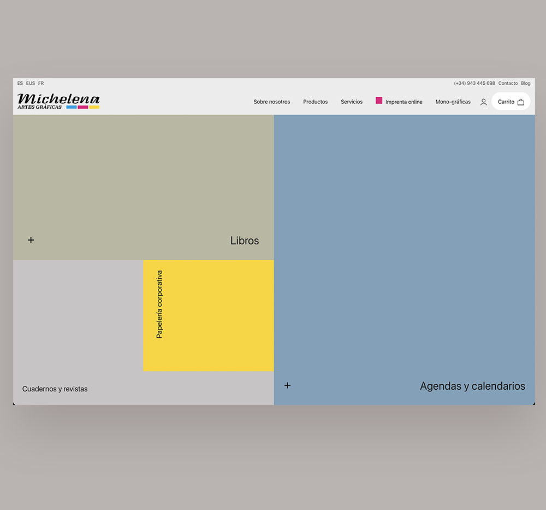The width and height of the screenshot is (546, 510).
Task: Click the Michelena Artes Gráficas logo
Action: [58, 101]
